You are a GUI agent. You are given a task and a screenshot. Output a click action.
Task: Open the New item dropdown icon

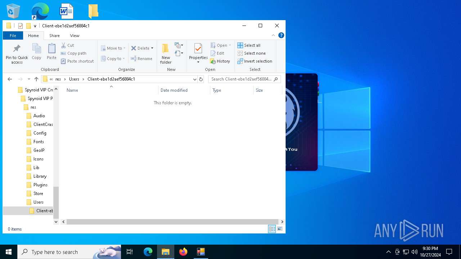click(179, 45)
